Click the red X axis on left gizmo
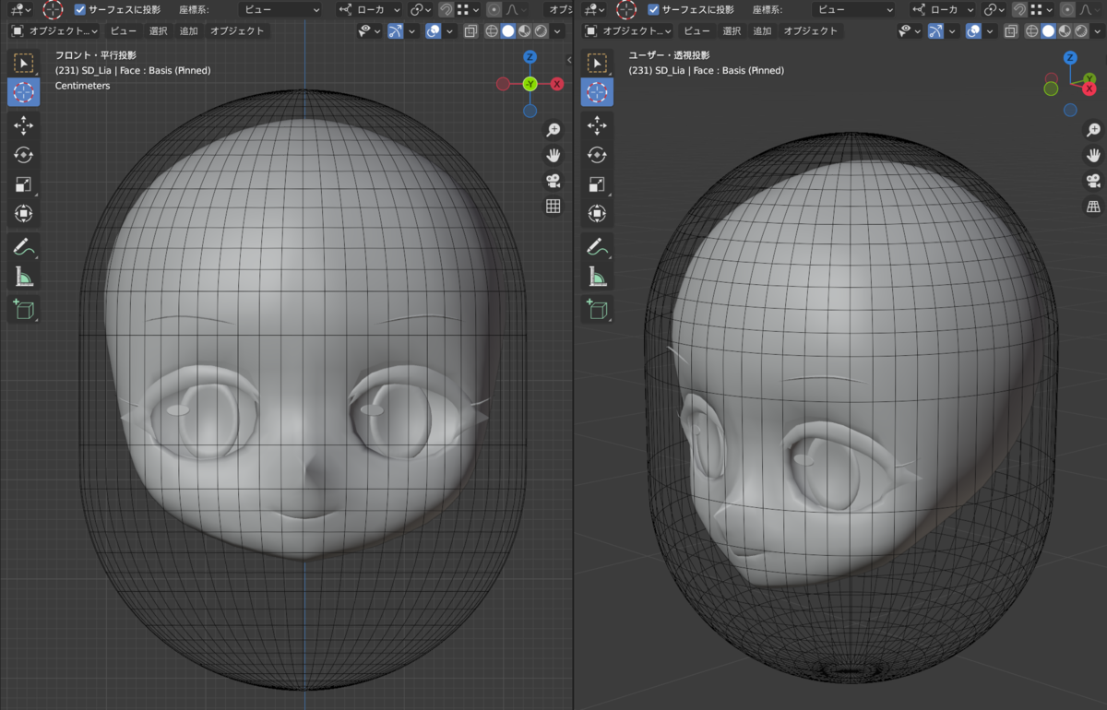 coord(557,84)
